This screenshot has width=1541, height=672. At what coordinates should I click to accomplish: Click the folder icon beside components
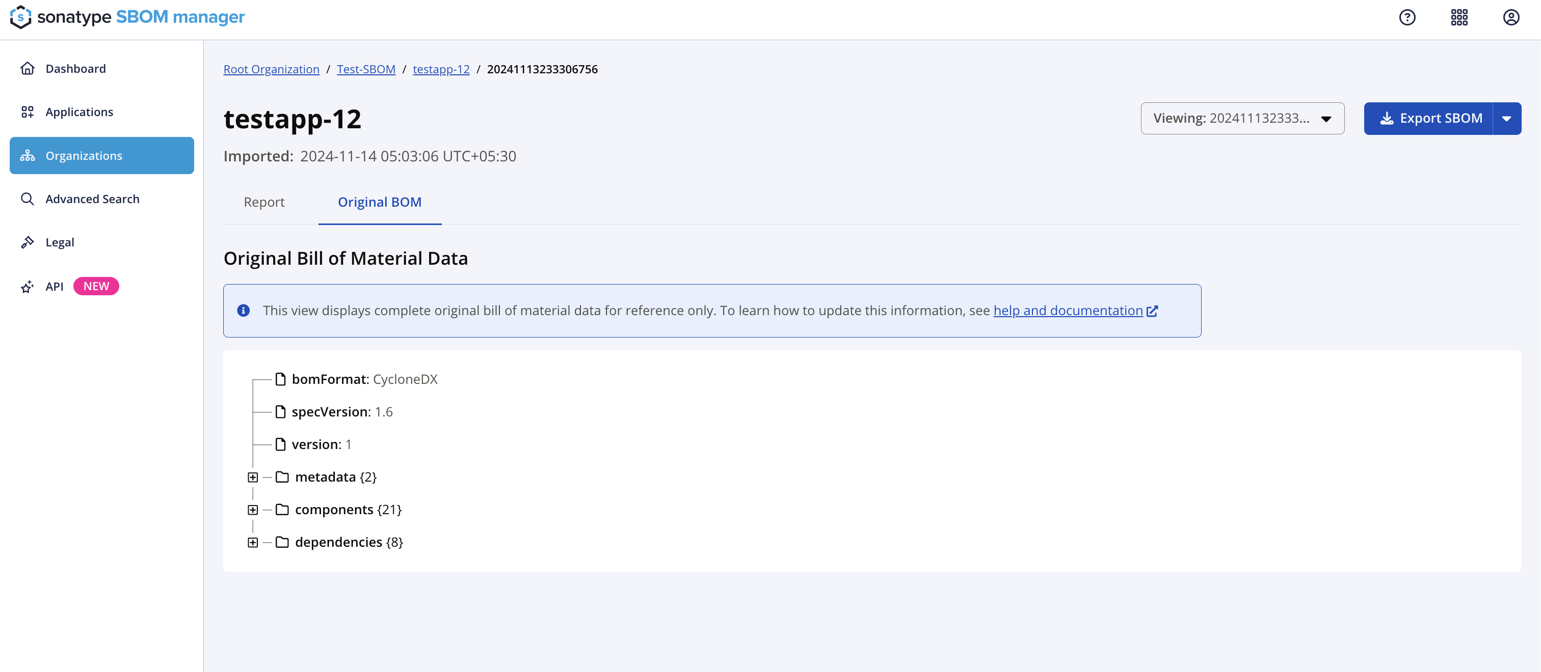[x=282, y=510]
